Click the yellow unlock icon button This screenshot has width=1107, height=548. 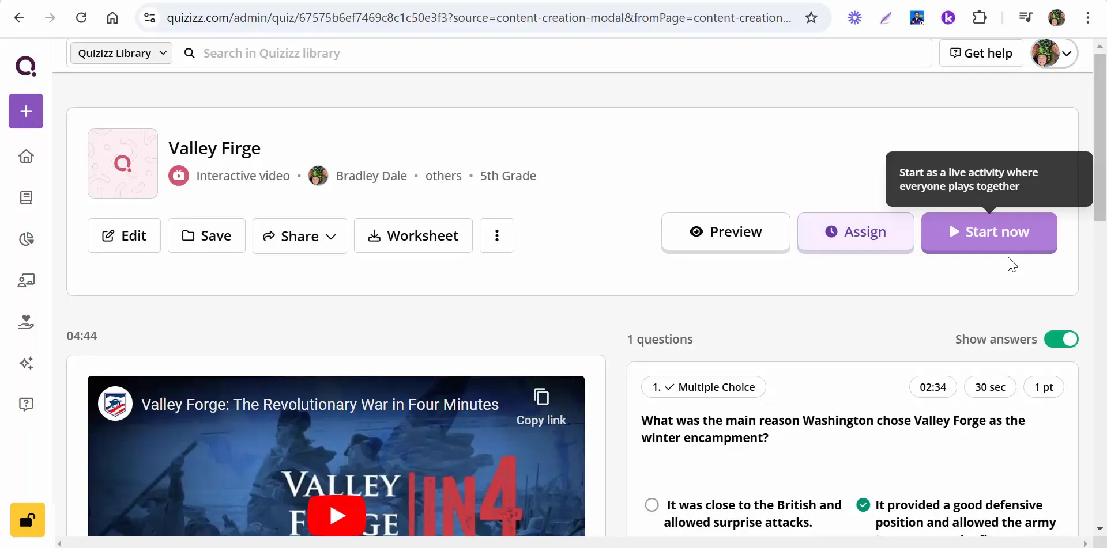(x=27, y=520)
